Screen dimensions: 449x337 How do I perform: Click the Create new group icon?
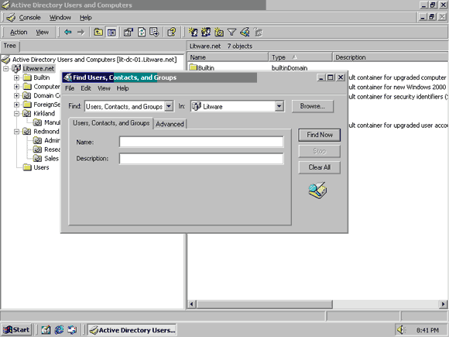click(206, 32)
